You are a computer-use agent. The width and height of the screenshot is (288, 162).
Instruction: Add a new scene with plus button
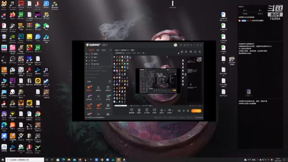(111, 50)
